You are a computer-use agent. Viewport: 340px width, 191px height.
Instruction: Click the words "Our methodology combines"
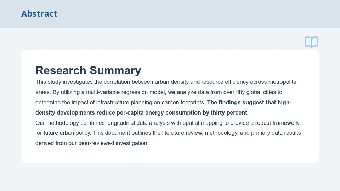(67, 123)
